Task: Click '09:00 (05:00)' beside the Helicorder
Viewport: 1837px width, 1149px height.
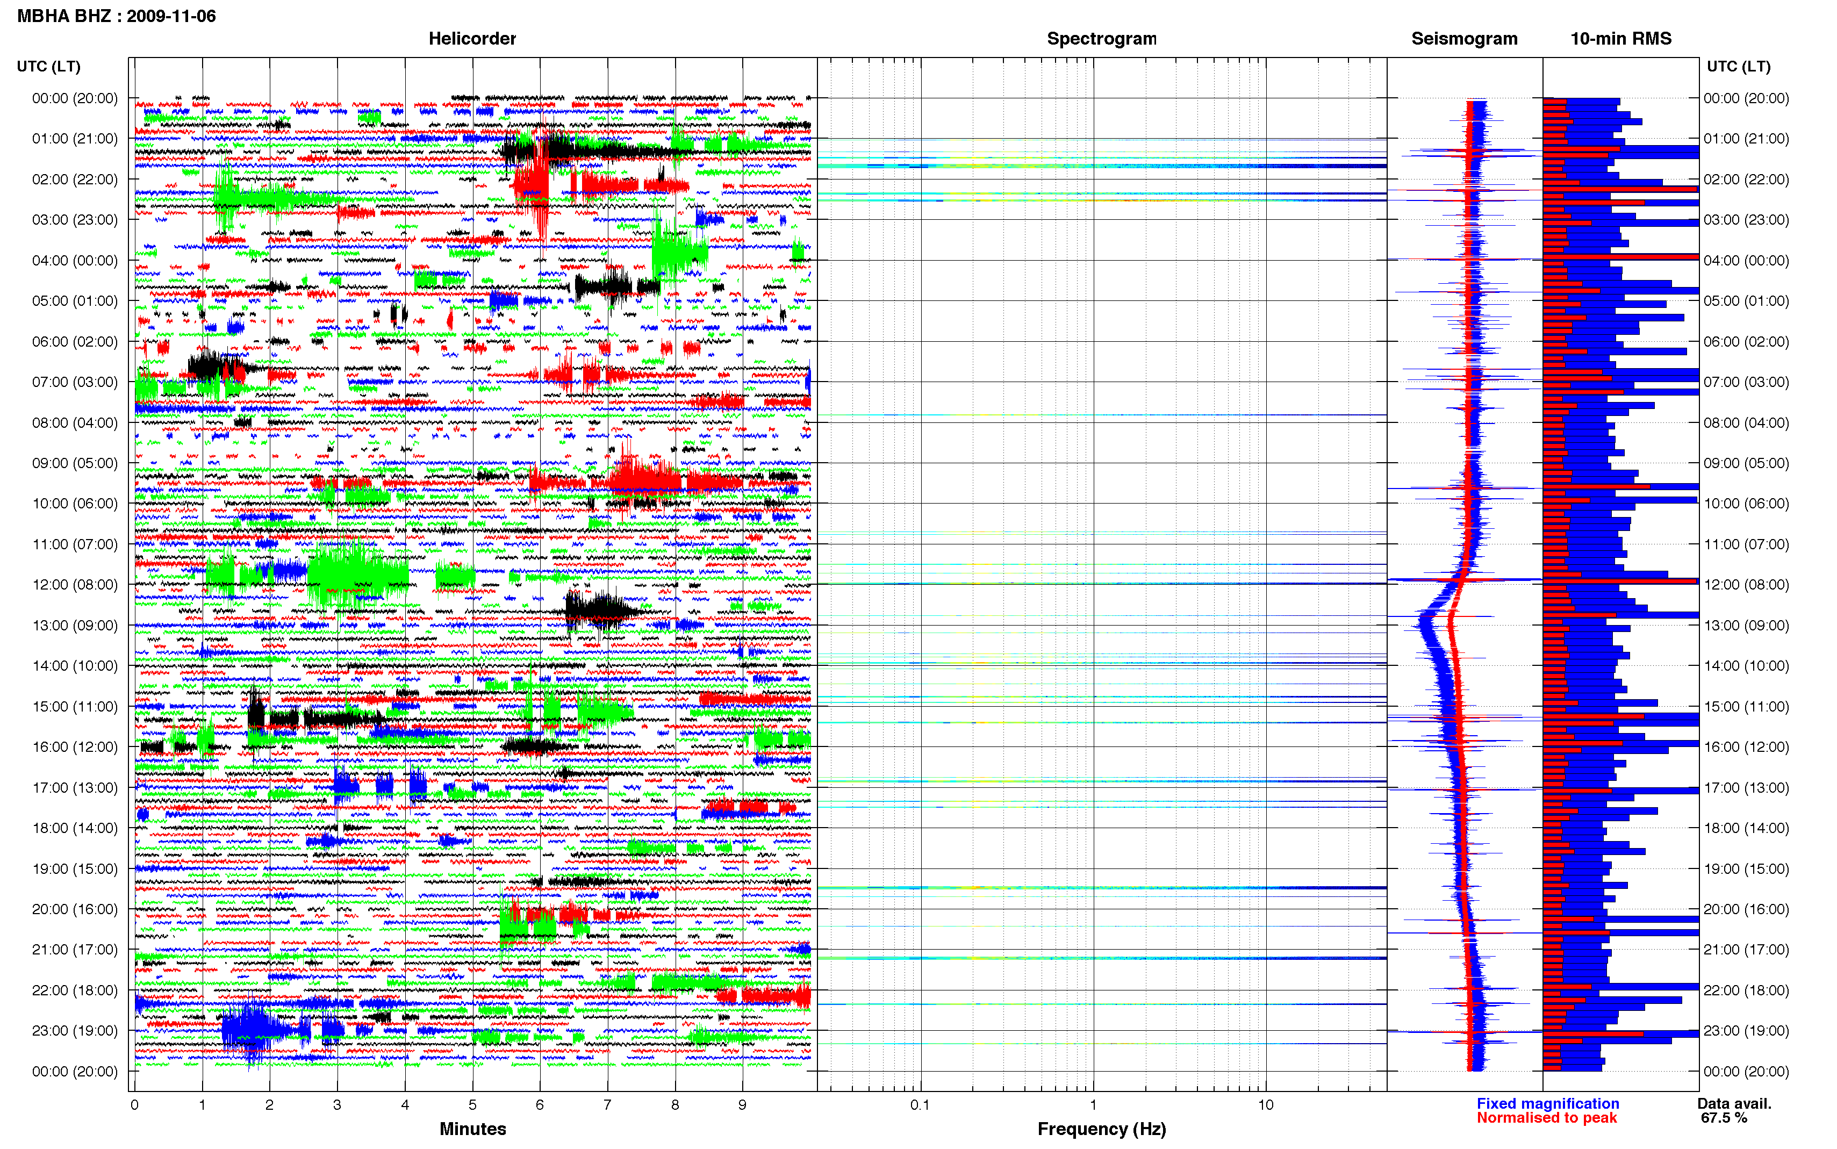Action: point(75,463)
